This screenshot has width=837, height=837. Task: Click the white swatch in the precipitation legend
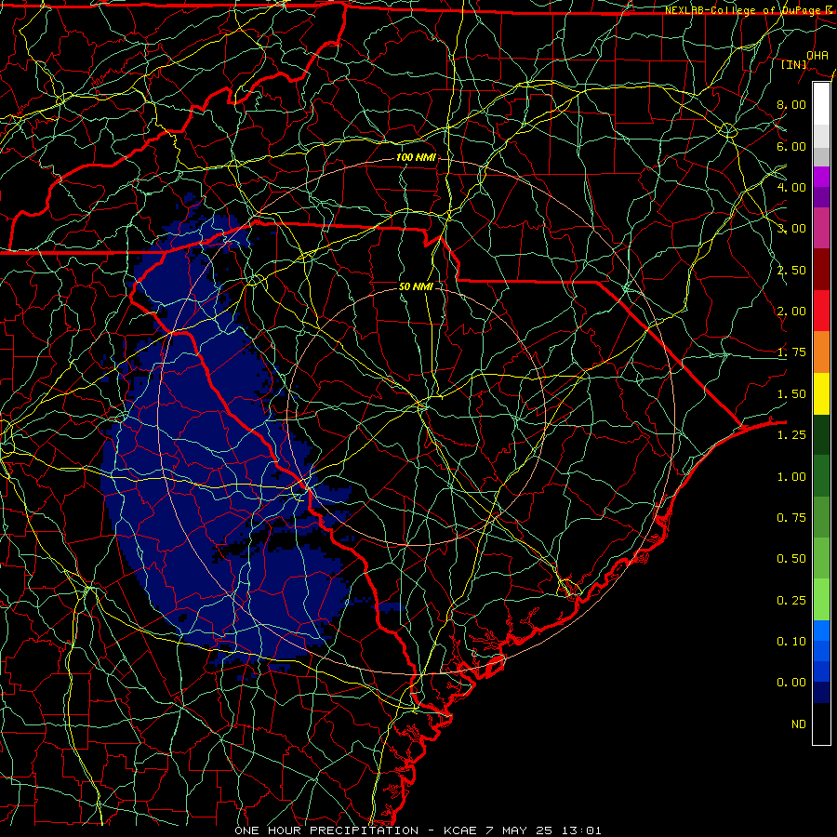tap(821, 104)
